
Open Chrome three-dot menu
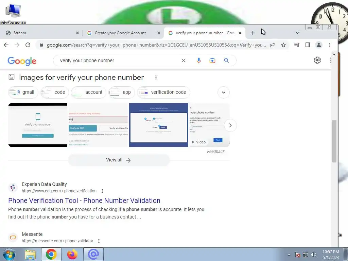(x=330, y=45)
